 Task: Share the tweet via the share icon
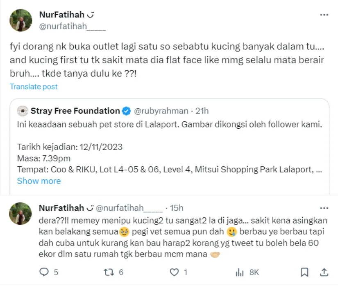point(324,272)
